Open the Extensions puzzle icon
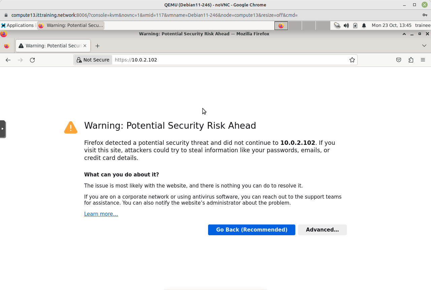 coord(411,60)
